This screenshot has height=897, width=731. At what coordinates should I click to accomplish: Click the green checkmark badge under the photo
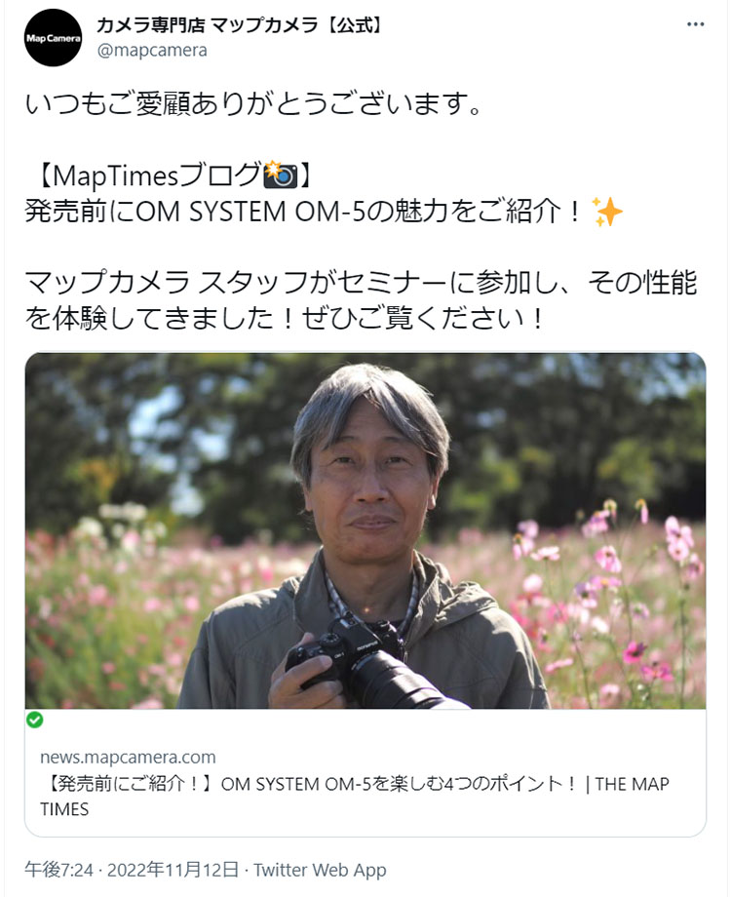pyautogui.click(x=35, y=720)
